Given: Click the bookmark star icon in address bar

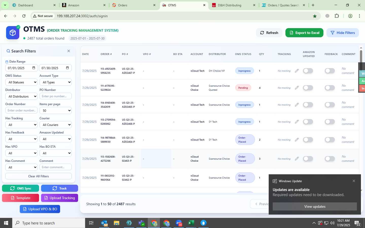Looking at the screenshot, I should [x=315, y=16].
